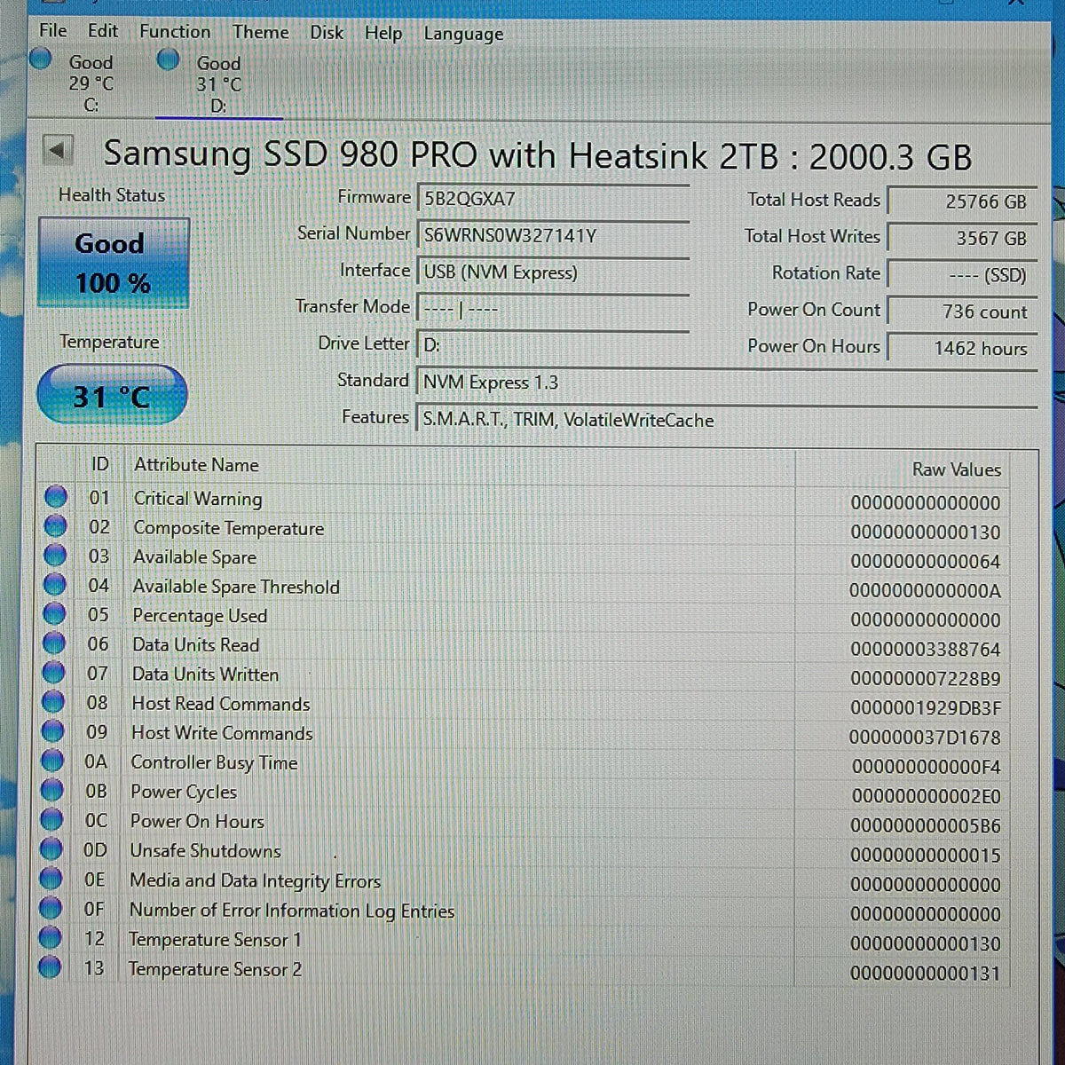The image size is (1065, 1065).
Task: Click the Rotation Rate value
Action: pos(961,275)
